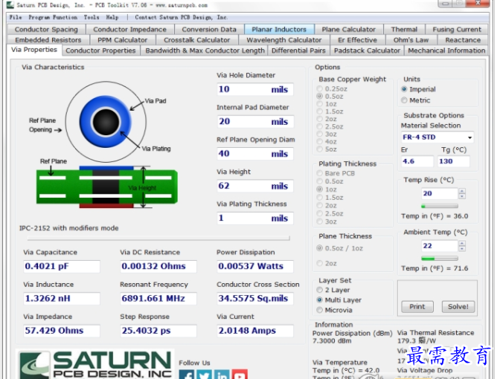Image resolution: width=497 pixels, height=379 pixels.
Task: Open the Program Function menu
Action: 53,17
